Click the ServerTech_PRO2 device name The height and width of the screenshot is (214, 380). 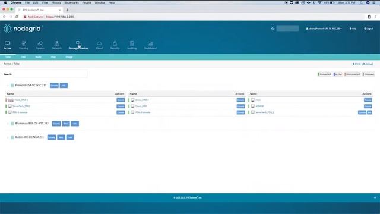click(x=21, y=106)
